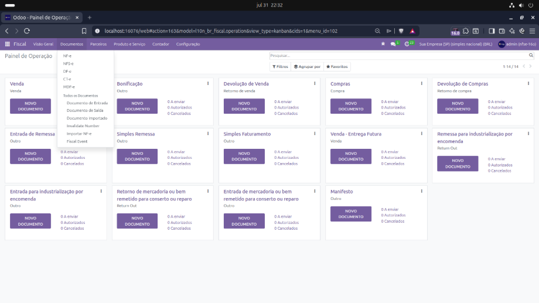Open the Contador menu
Screen dimensions: 539x303
[x=161, y=44]
